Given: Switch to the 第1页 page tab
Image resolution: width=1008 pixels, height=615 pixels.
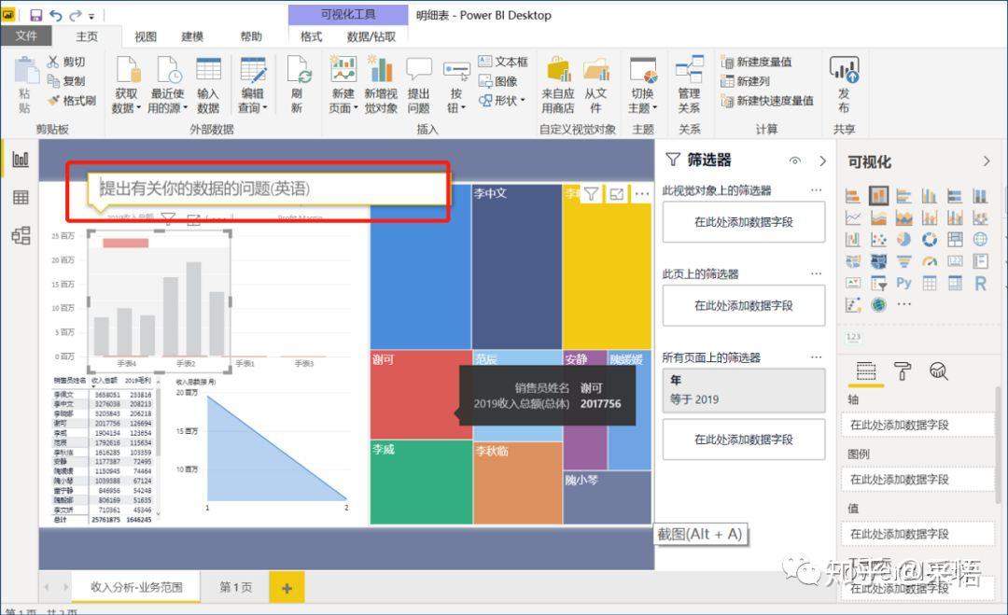Looking at the screenshot, I should pyautogui.click(x=234, y=587).
